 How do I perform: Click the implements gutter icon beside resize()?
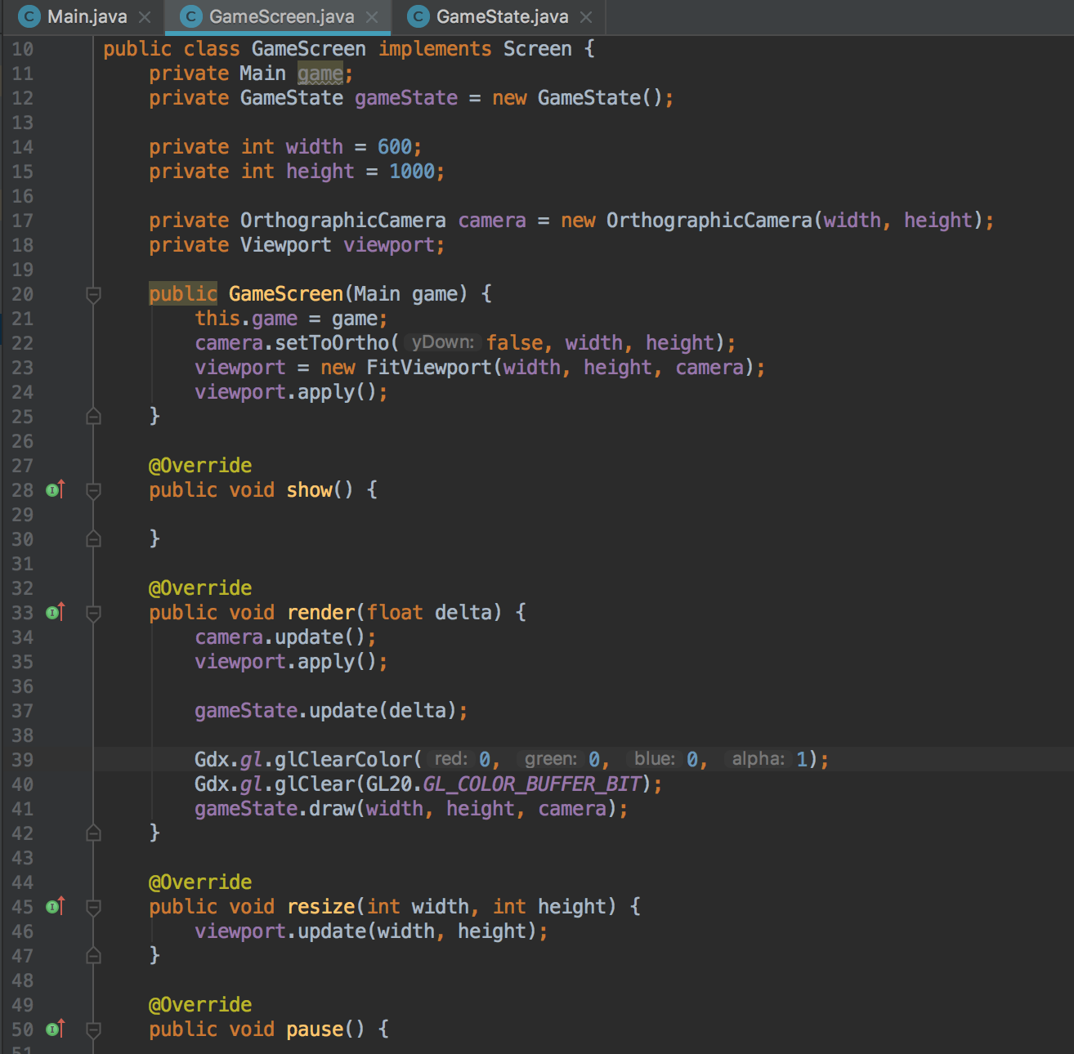(55, 906)
